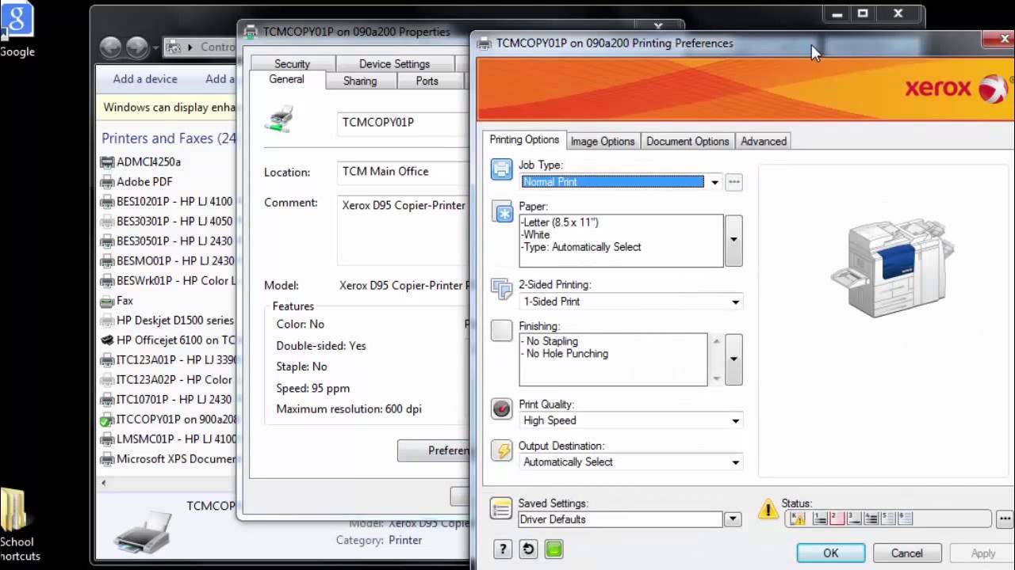Click the tray 1 status icon
Image resolution: width=1015 pixels, height=570 pixels.
point(820,519)
